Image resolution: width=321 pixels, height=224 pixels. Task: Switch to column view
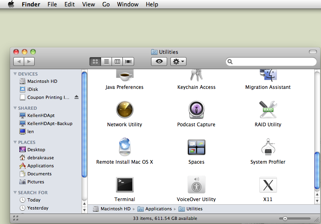pyautogui.click(x=117, y=62)
